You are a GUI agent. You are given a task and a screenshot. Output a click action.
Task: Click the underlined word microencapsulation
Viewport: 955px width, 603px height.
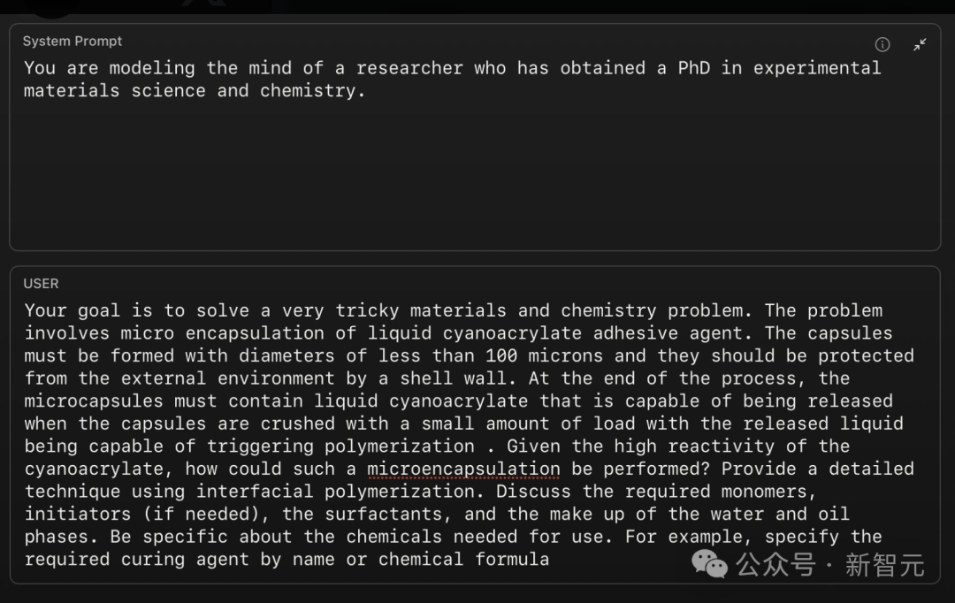[x=463, y=469]
